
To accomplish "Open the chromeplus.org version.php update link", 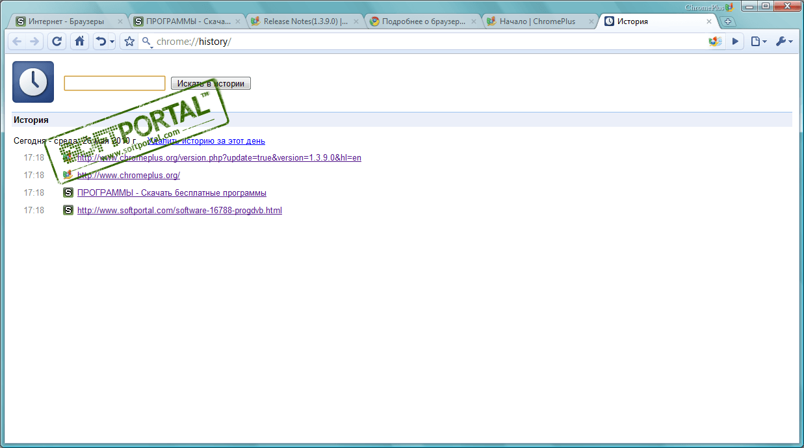I will click(x=219, y=157).
